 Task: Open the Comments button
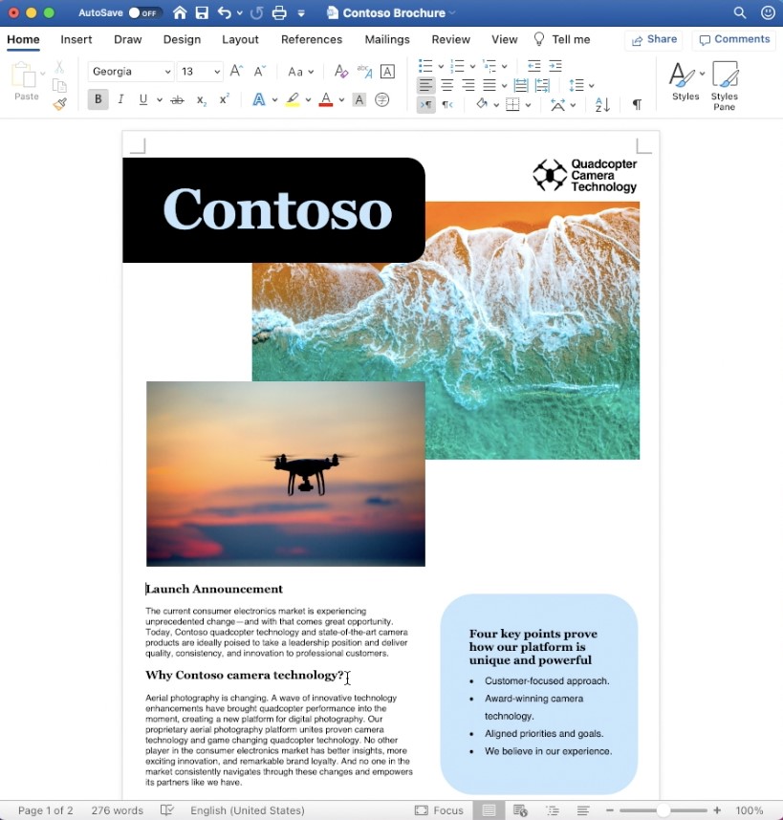(734, 40)
